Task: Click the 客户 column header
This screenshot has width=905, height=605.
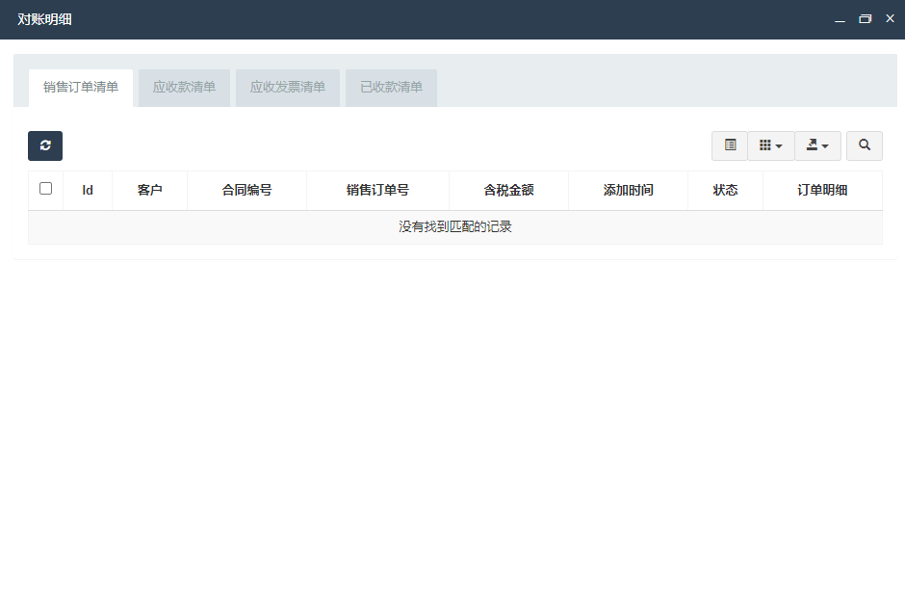Action: [149, 191]
